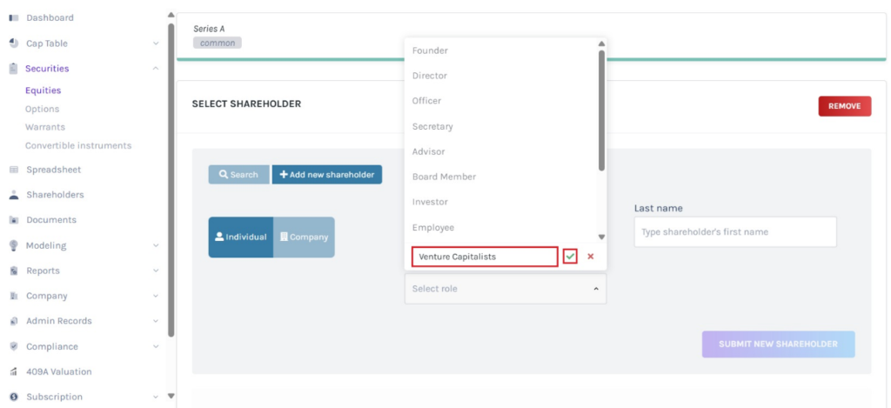Click the Dashboard icon in sidebar

pos(14,18)
